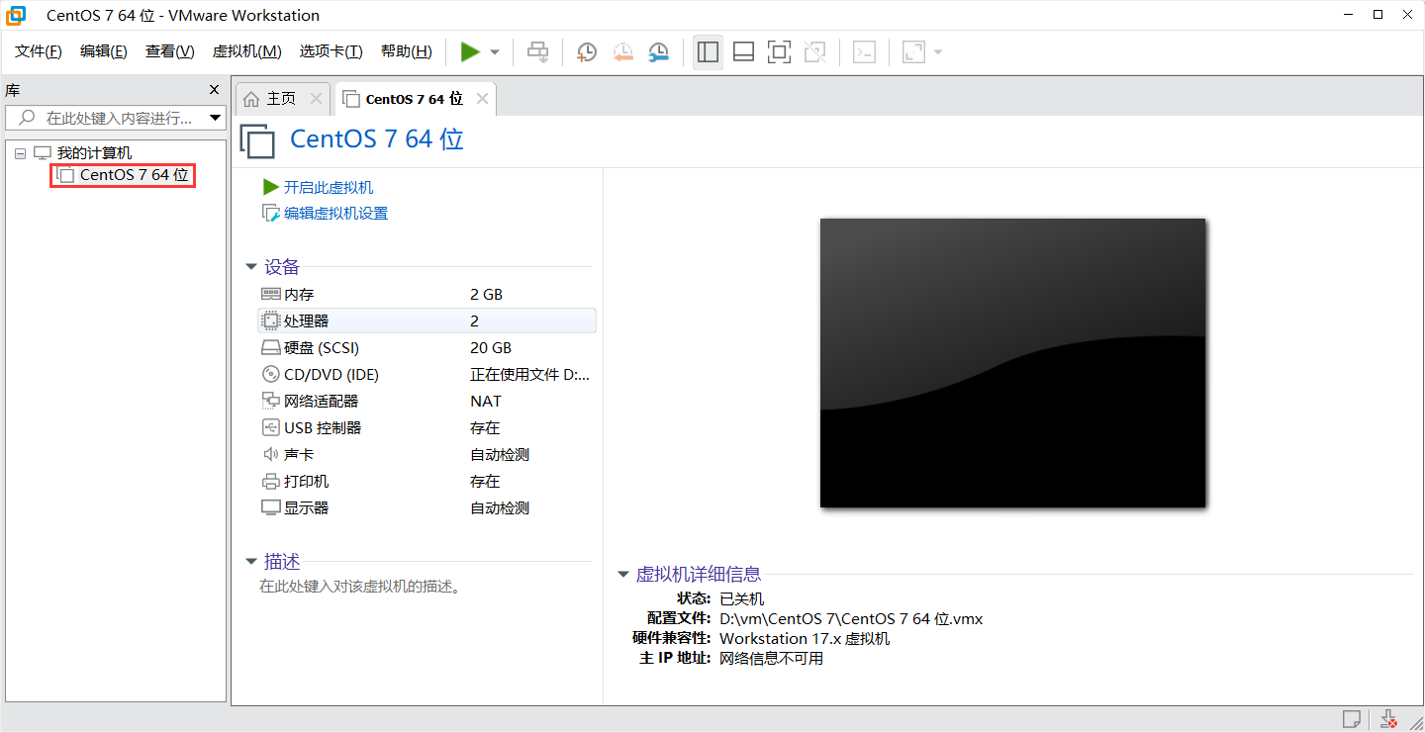Image resolution: width=1425 pixels, height=732 pixels.
Task: Open the 文件(F) menu
Action: pos(39,51)
